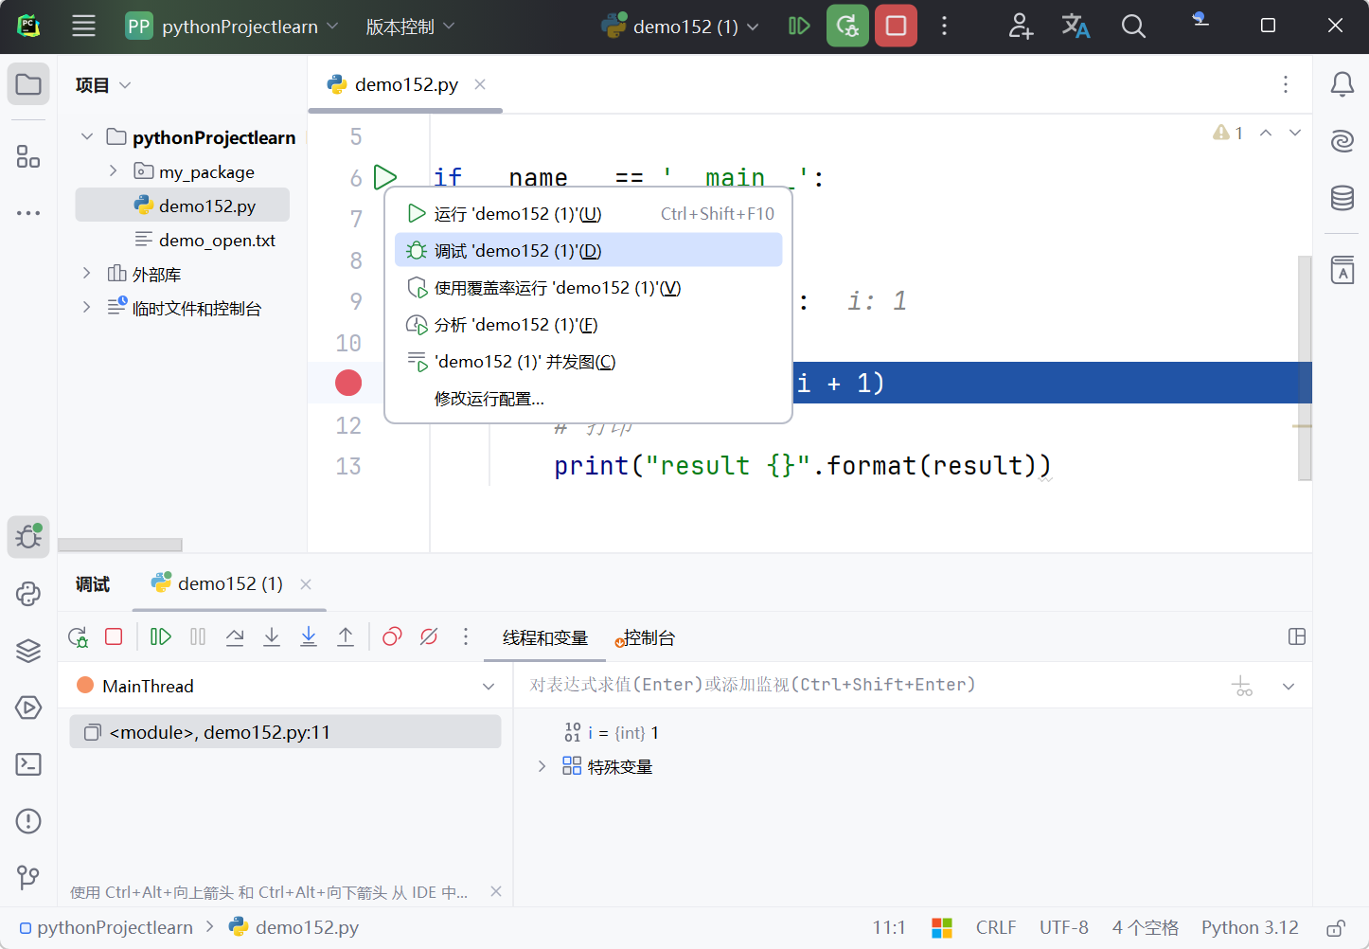Select demo152.py in project tree

tap(183, 206)
